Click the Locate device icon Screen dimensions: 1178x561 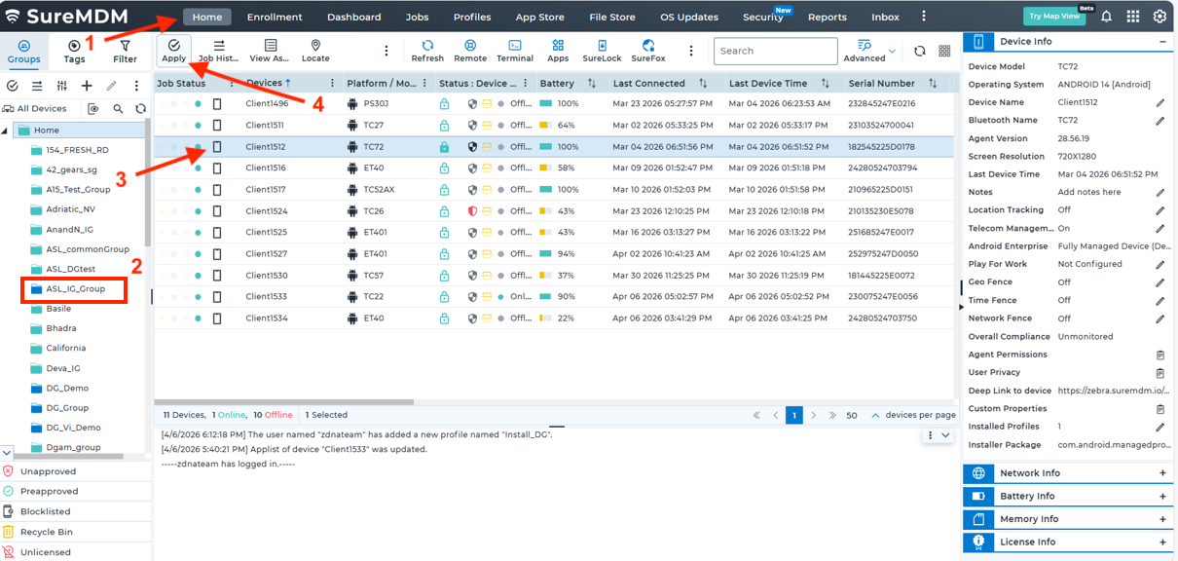click(315, 51)
